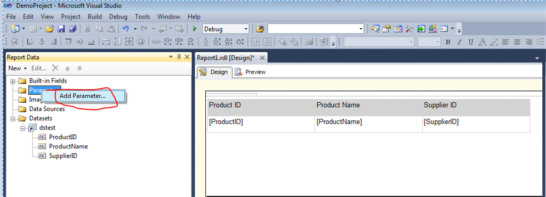Open the Build menu
The height and width of the screenshot is (197, 546).
(95, 17)
